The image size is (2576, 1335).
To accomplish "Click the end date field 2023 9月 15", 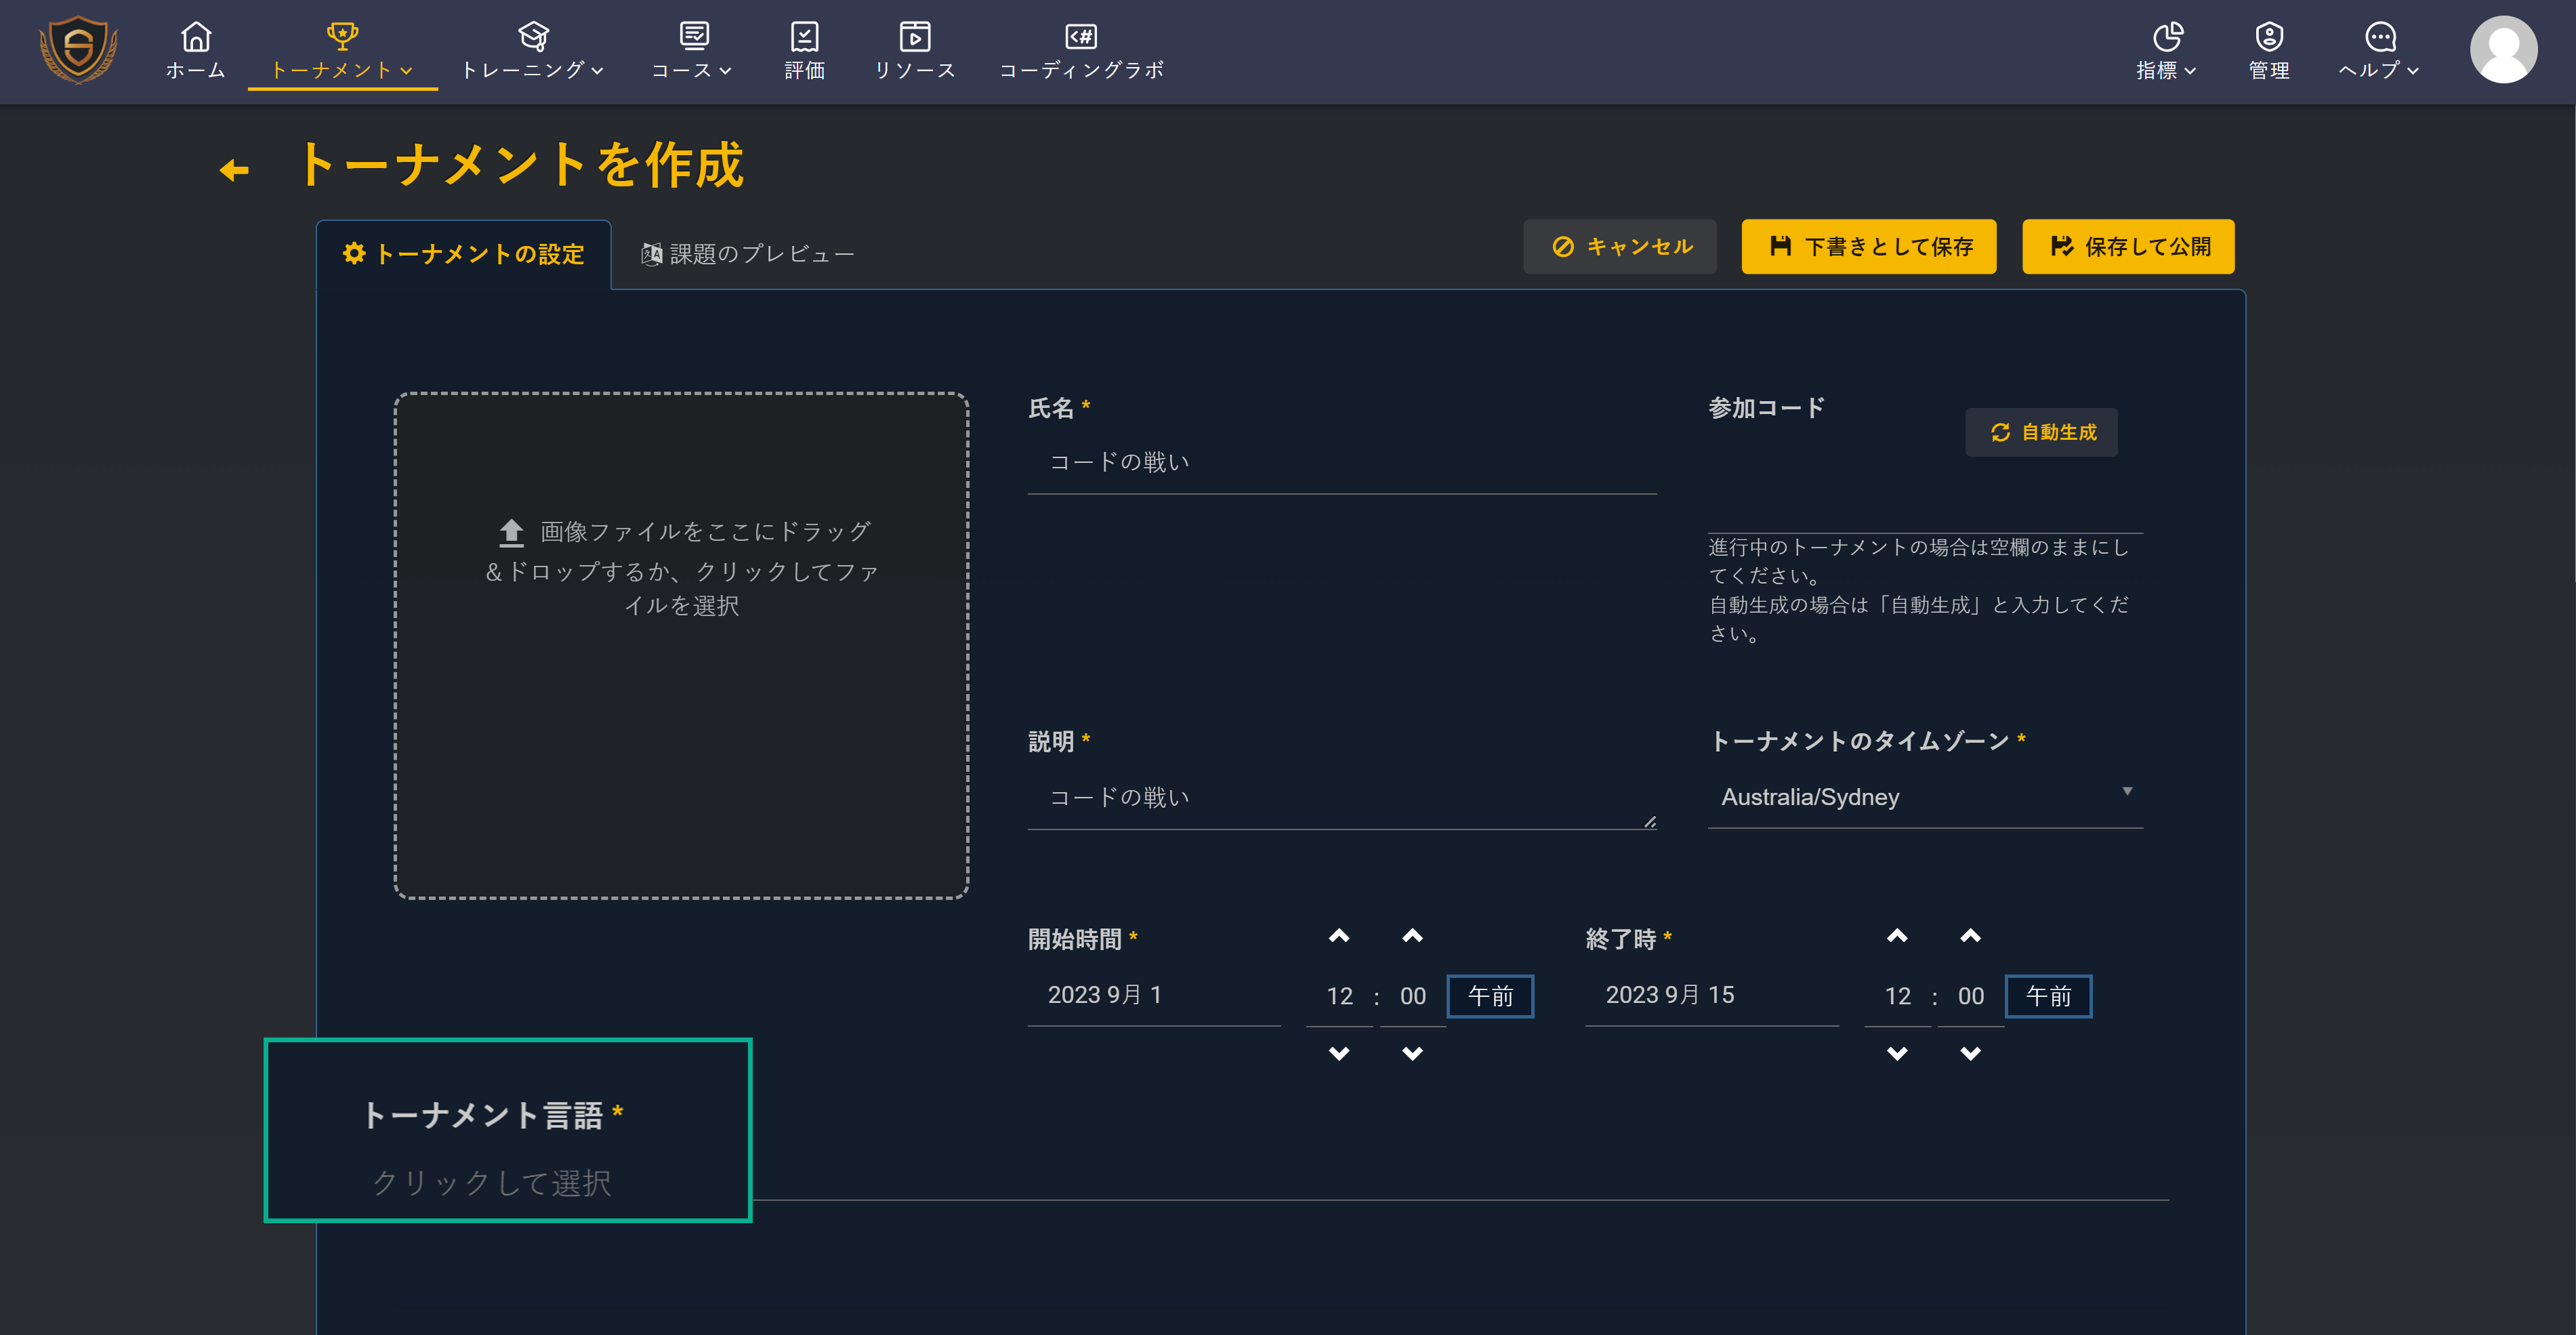I will pyautogui.click(x=1712, y=995).
